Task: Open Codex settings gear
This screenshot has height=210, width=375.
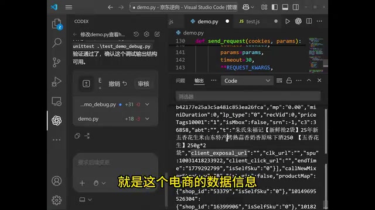Action: tap(146, 34)
